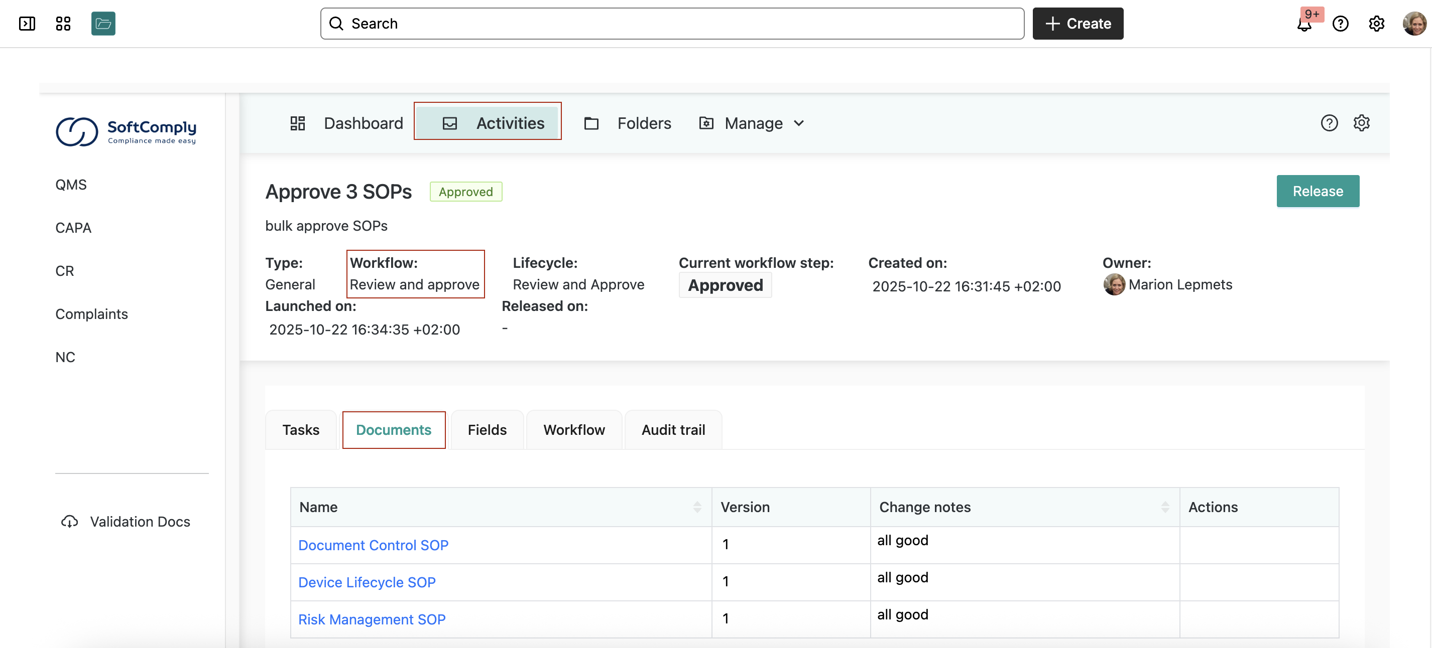1432x648 pixels.
Task: Open the apps grid switcher icon
Action: click(x=63, y=23)
